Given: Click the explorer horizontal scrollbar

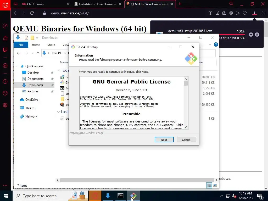Looking at the screenshot, I should 137,180.
